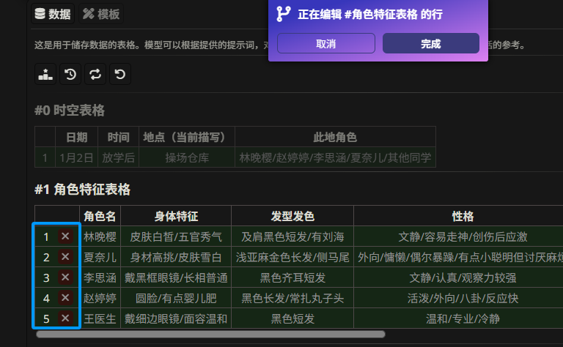Click the 操场仓库 location cell
563x347 pixels.
click(187, 157)
